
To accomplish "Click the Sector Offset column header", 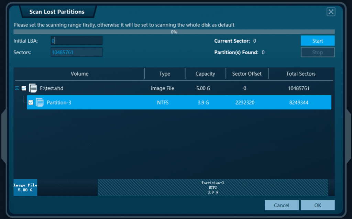I will point(247,74).
